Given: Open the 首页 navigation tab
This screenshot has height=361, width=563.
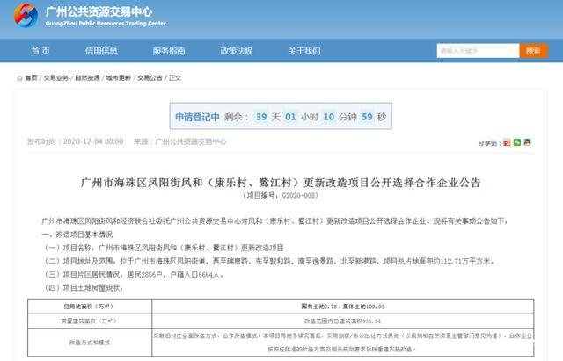Looking at the screenshot, I should pyautogui.click(x=41, y=51).
